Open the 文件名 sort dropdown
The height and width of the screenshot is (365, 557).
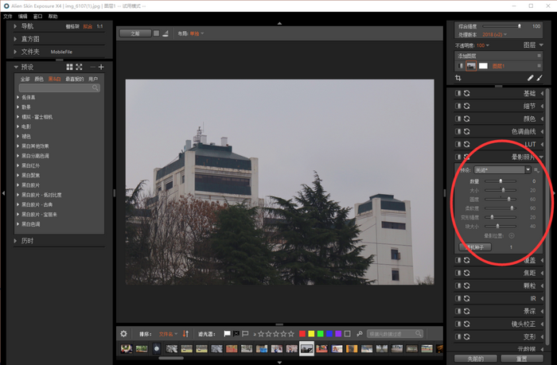[167, 333]
